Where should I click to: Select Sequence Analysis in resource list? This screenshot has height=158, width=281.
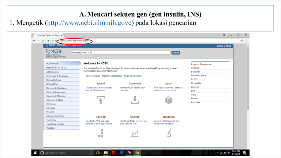[x=55, y=116]
